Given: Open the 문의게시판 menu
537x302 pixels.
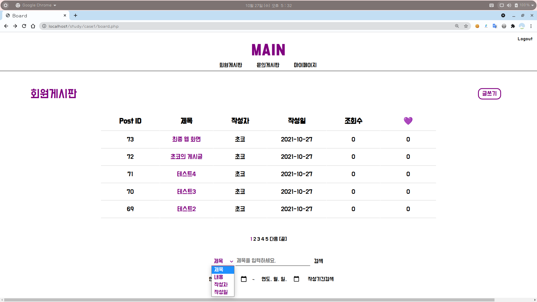Looking at the screenshot, I should tap(268, 65).
